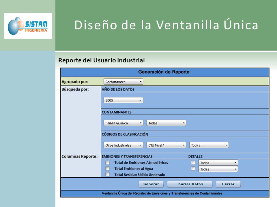Click the SISTAM Ingenieria logo

[28, 26]
